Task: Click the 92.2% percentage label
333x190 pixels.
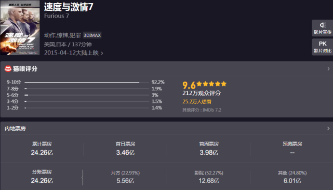Action: coord(158,82)
